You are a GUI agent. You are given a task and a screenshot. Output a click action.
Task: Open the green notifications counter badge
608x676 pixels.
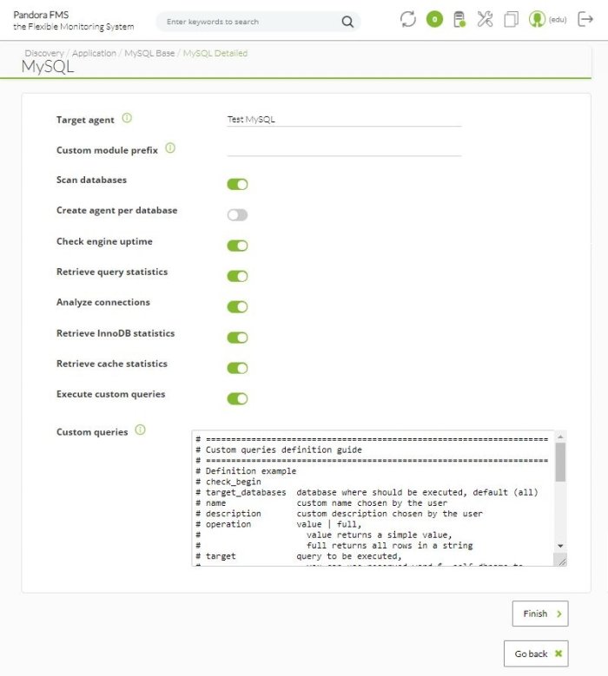click(x=434, y=19)
